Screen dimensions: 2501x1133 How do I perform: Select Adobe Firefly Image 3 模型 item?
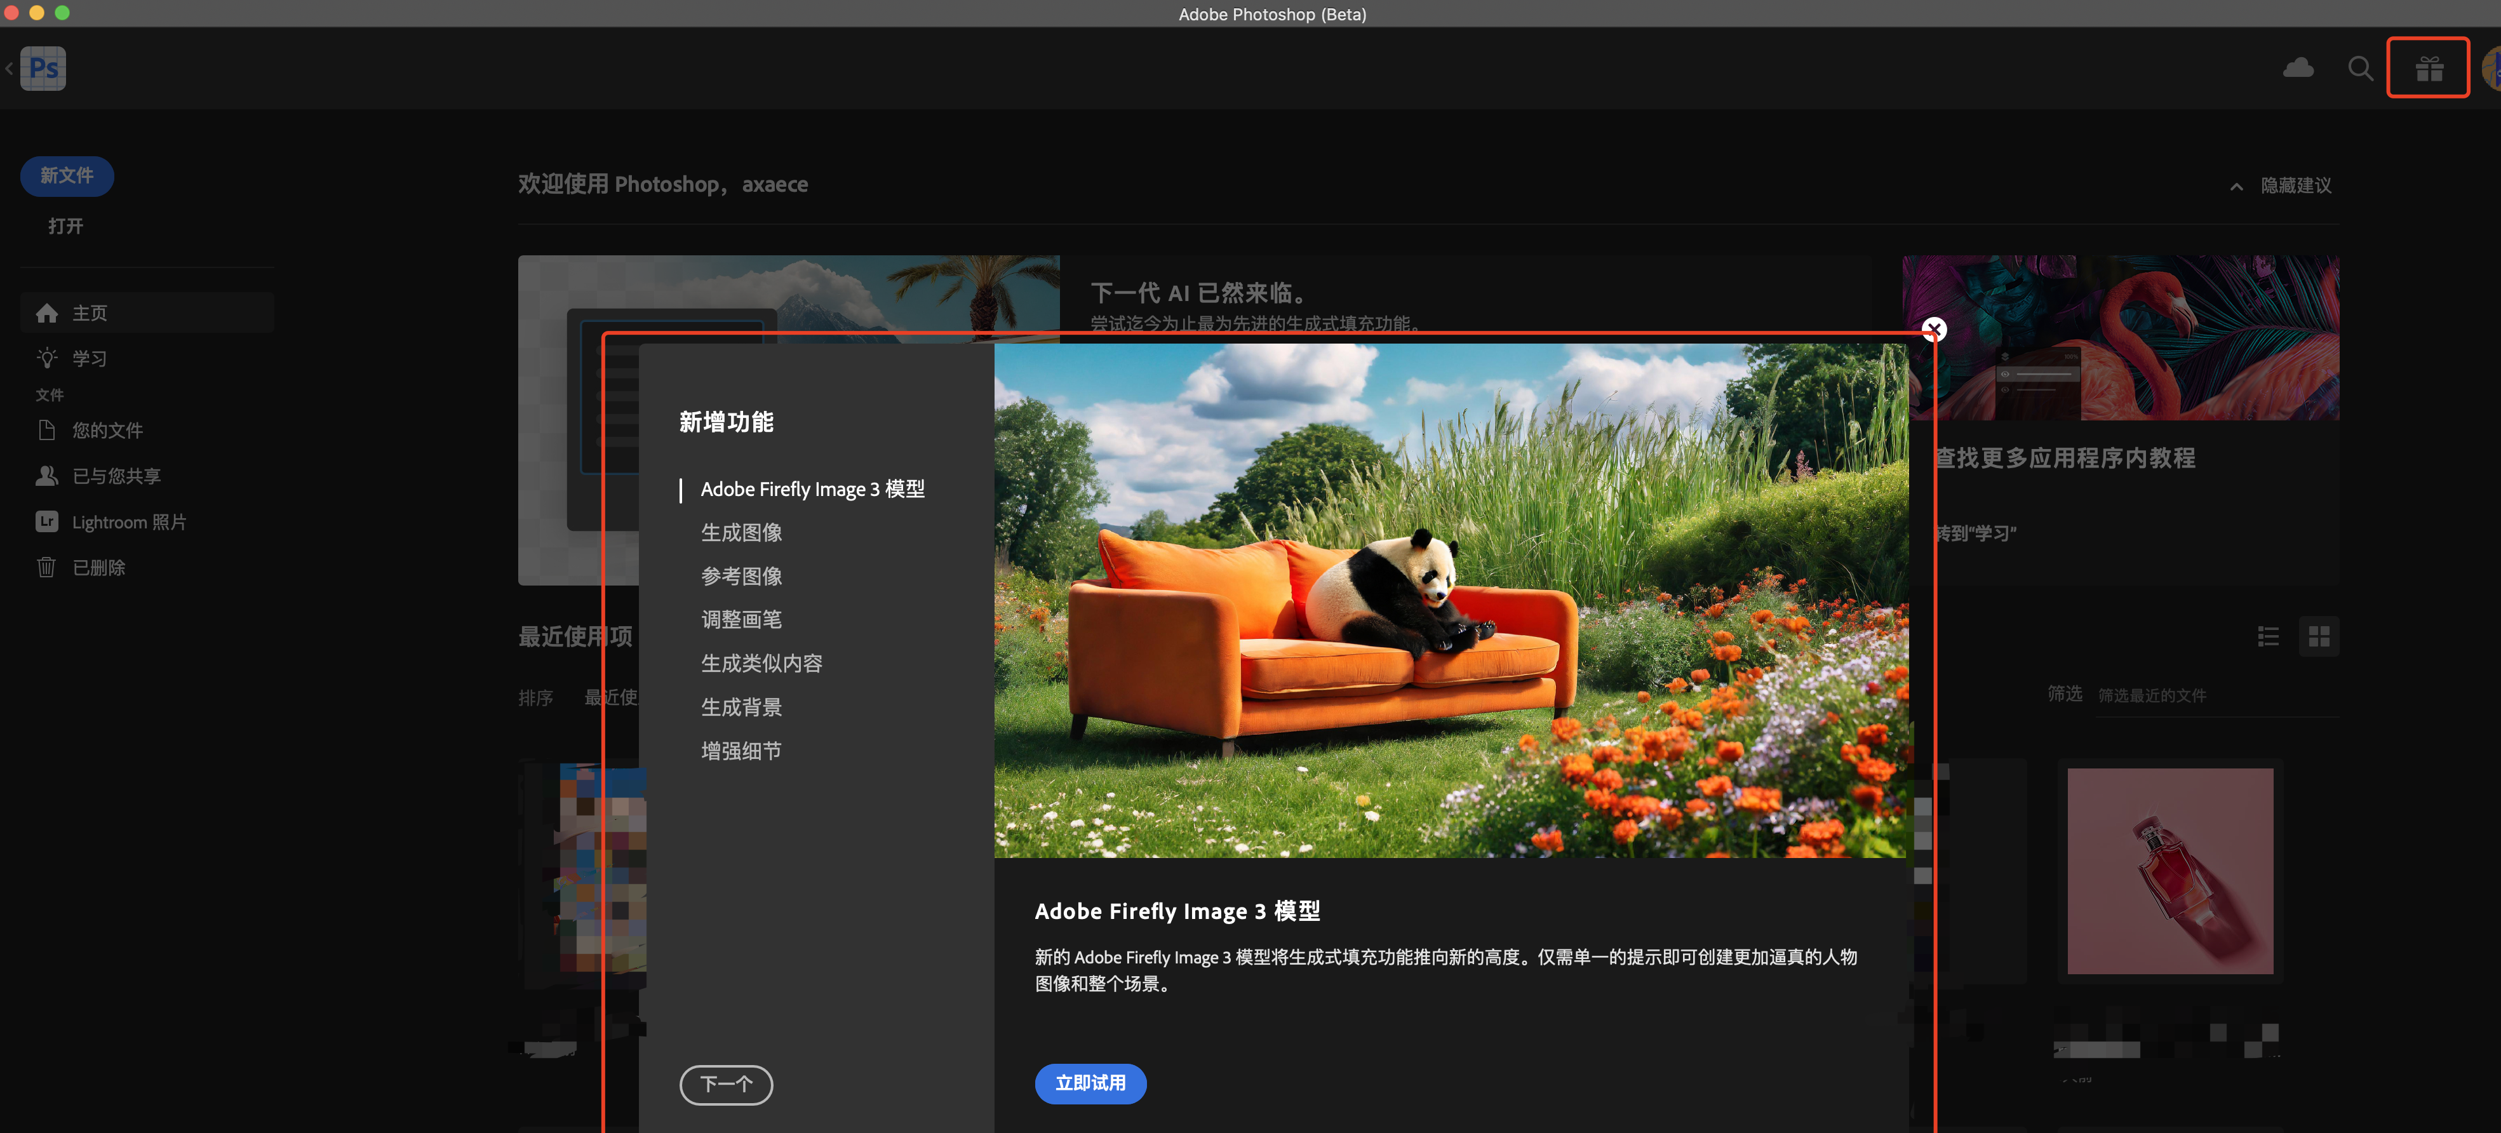813,489
